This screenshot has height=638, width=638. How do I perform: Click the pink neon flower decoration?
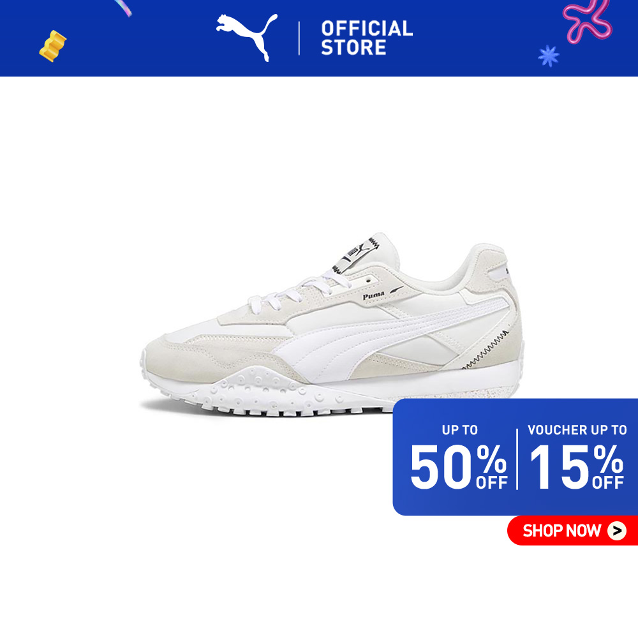[x=588, y=20]
